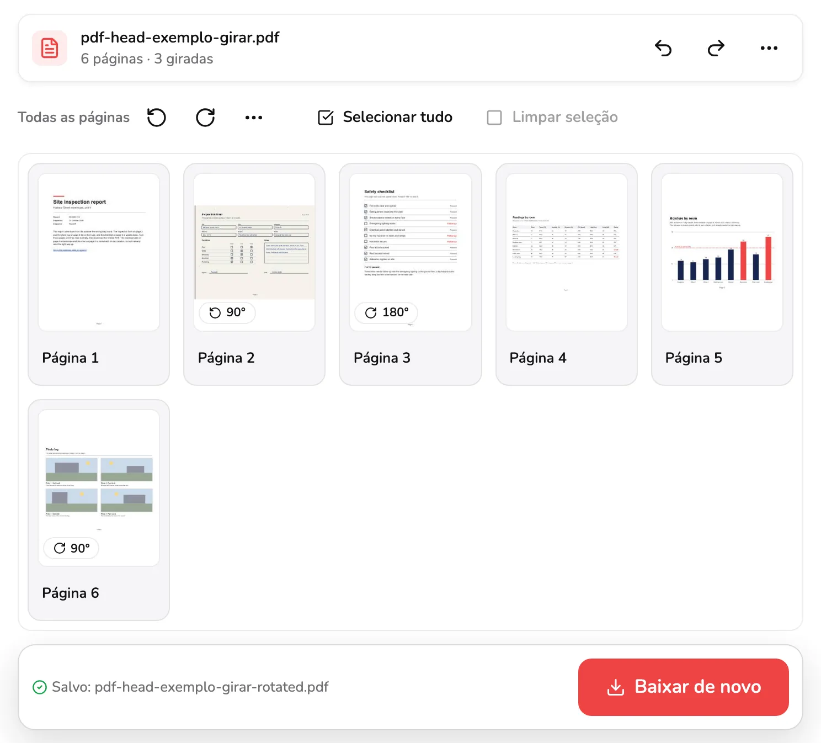
Task: Click the 90° rotation badge on Página 6
Action: point(72,548)
